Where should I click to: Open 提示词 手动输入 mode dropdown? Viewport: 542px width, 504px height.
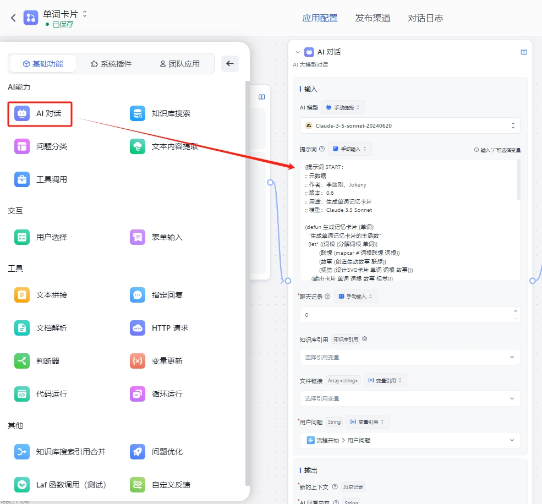click(350, 149)
